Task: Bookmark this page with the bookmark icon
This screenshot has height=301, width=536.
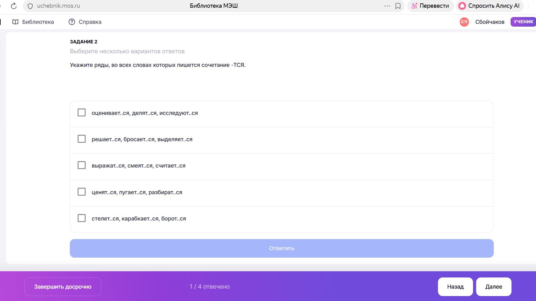Action: point(398,6)
